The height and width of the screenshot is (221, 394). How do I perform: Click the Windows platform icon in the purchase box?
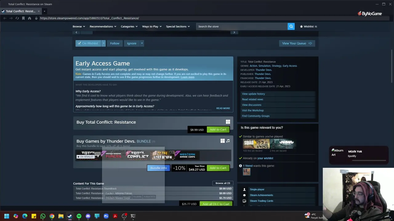pyautogui.click(x=228, y=122)
